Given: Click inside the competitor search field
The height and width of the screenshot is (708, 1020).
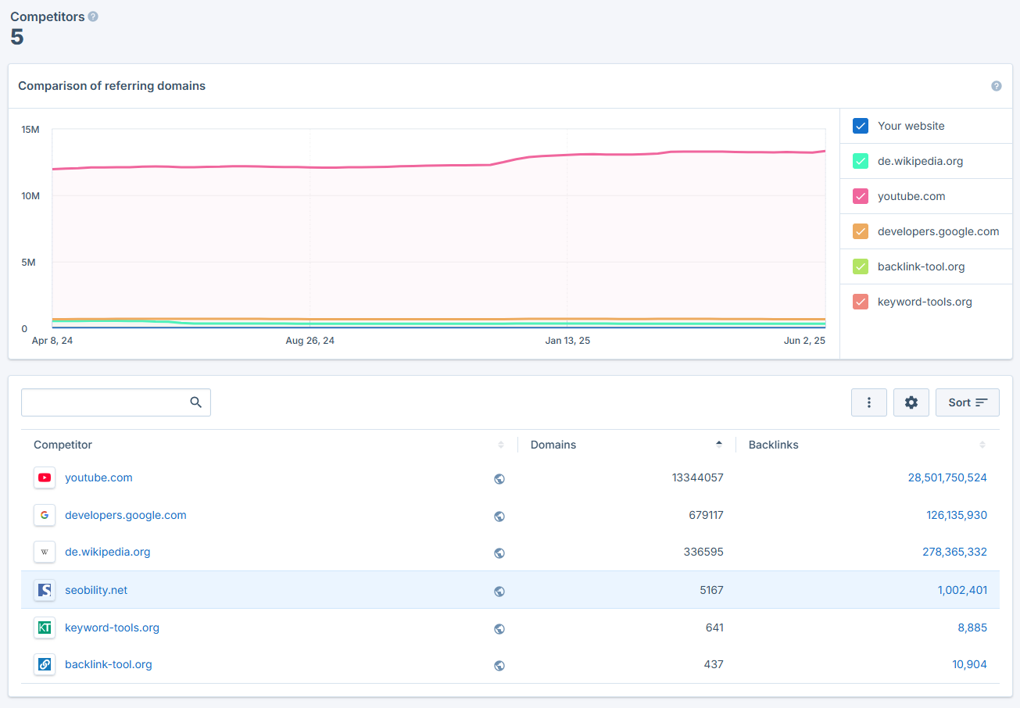Looking at the screenshot, I should [104, 402].
